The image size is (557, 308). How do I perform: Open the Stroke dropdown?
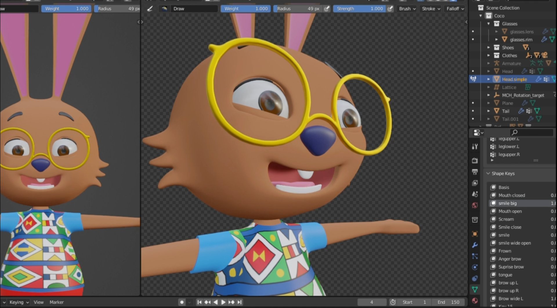[431, 9]
